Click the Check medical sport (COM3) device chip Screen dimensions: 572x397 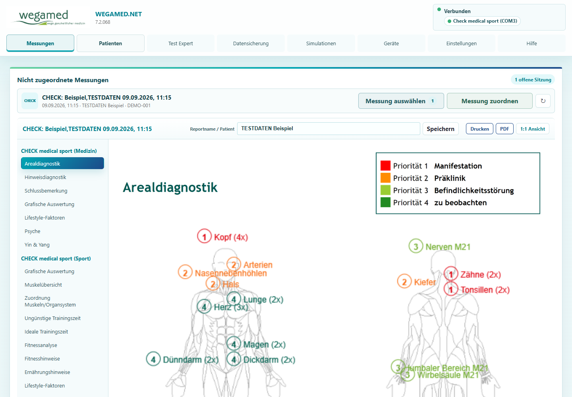(x=482, y=21)
